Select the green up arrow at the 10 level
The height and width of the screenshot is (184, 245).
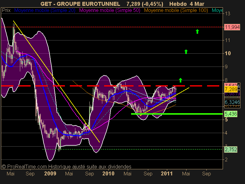[186, 52]
